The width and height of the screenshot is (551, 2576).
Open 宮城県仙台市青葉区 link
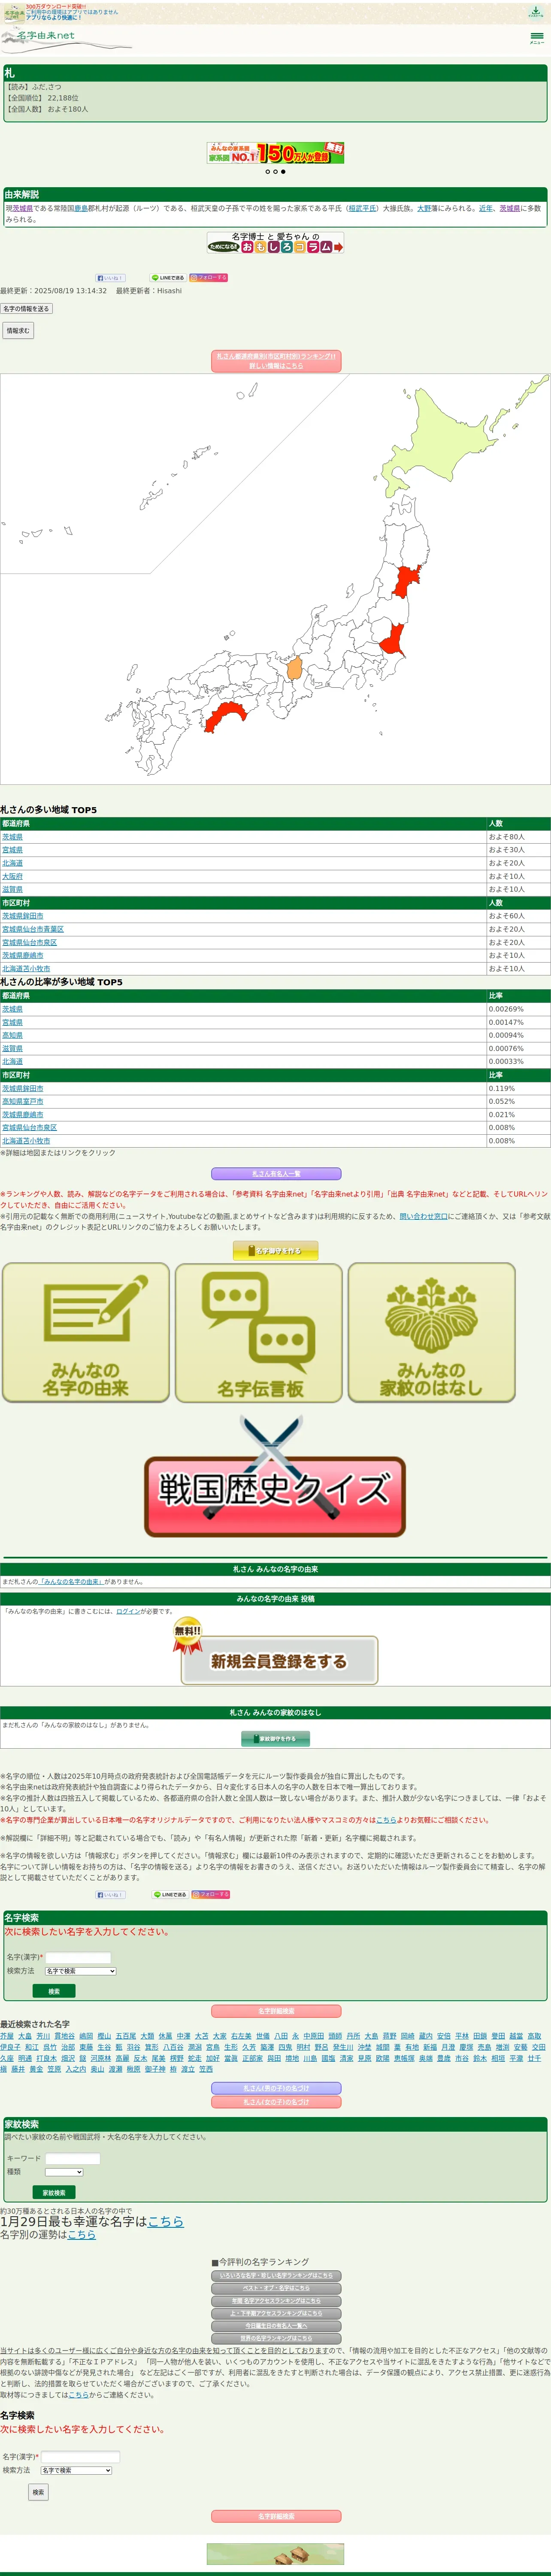(x=33, y=929)
